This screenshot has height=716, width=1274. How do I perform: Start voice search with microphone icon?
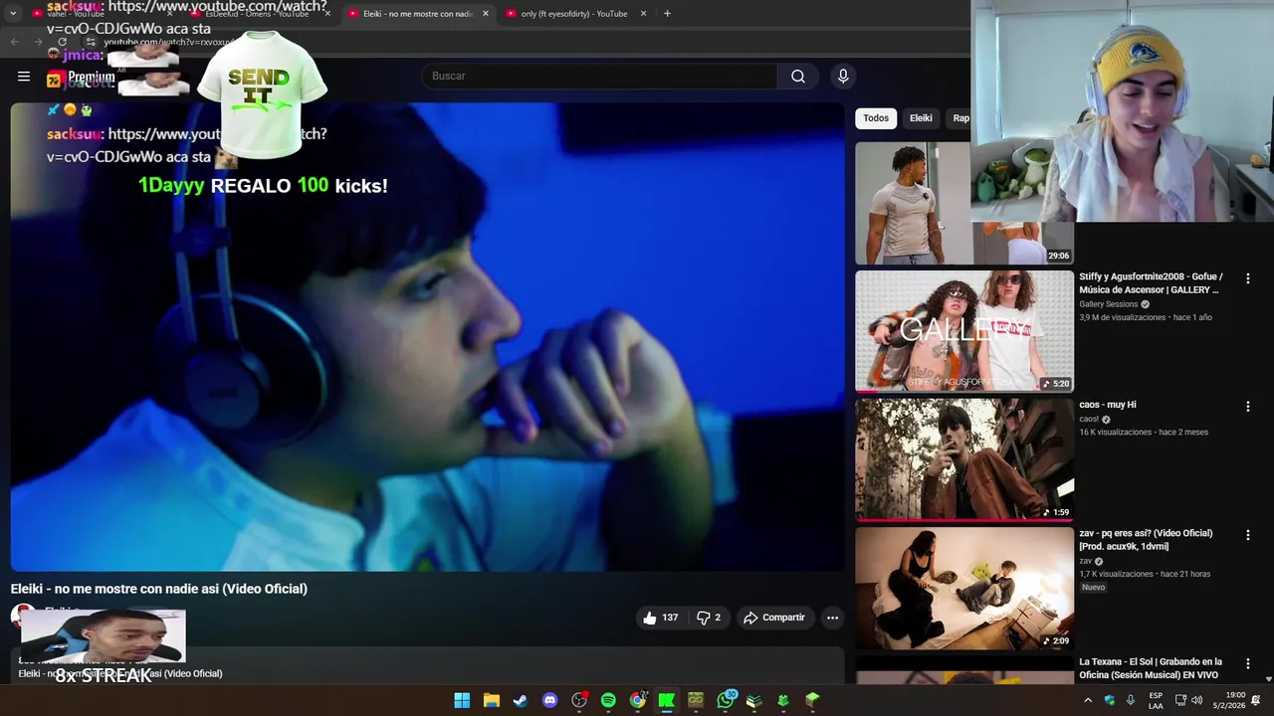pos(843,77)
